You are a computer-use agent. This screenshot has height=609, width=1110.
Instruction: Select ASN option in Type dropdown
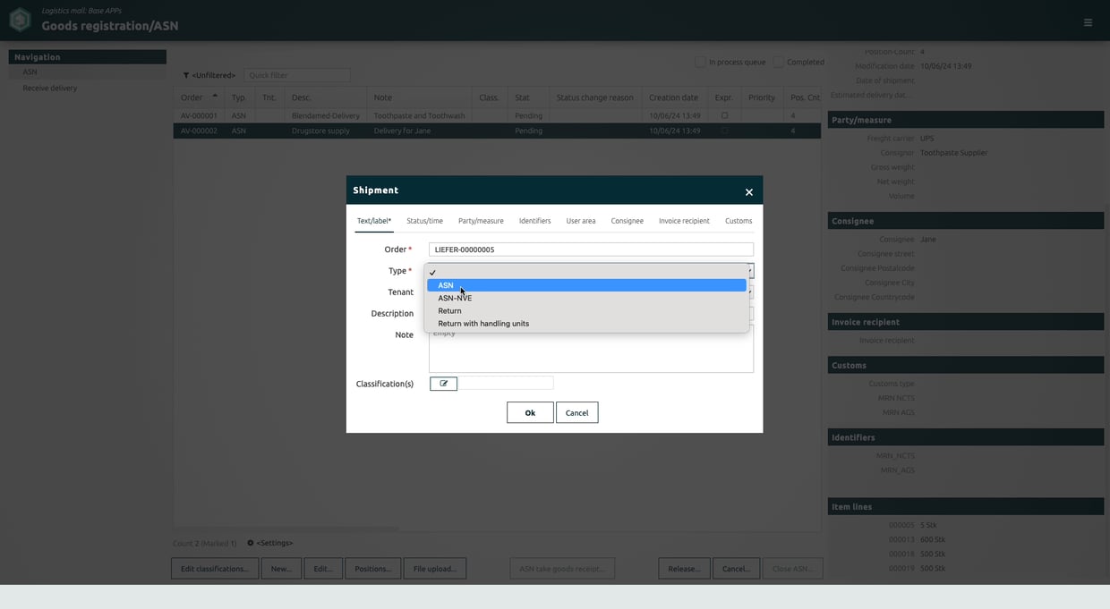(586, 285)
